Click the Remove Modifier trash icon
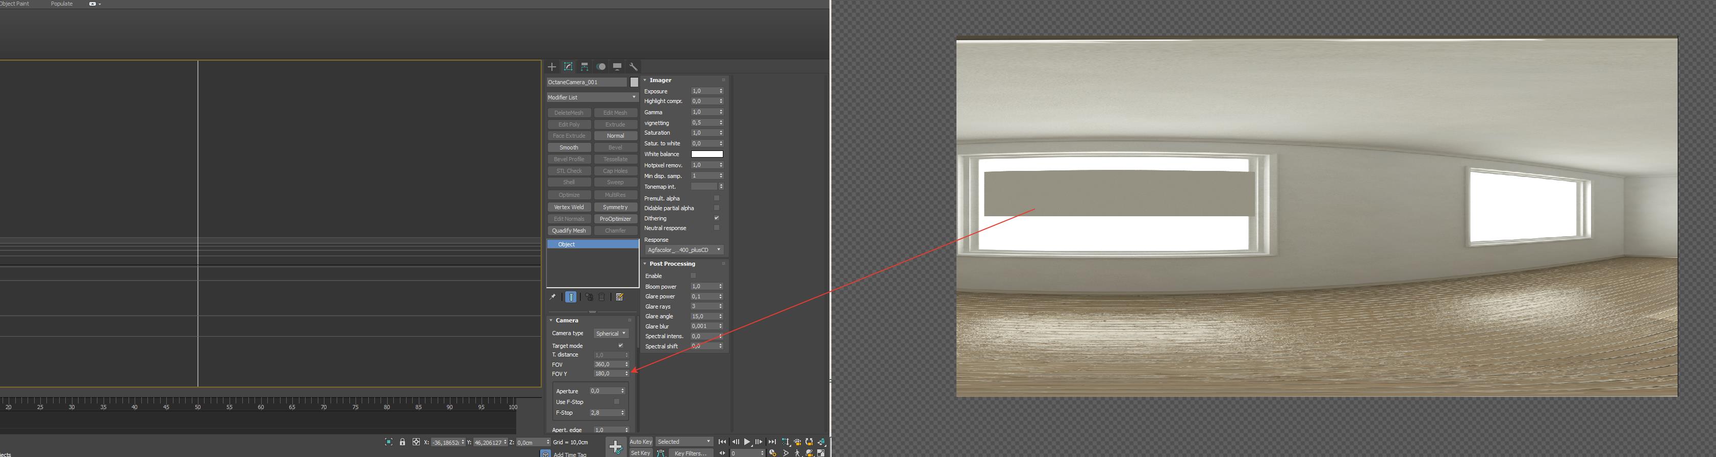This screenshot has width=1716, height=457. (602, 297)
